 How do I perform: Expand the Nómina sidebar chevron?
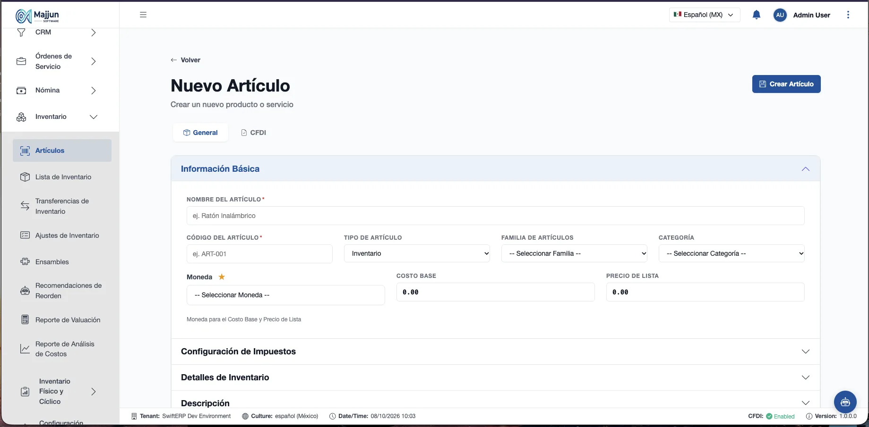tap(94, 91)
